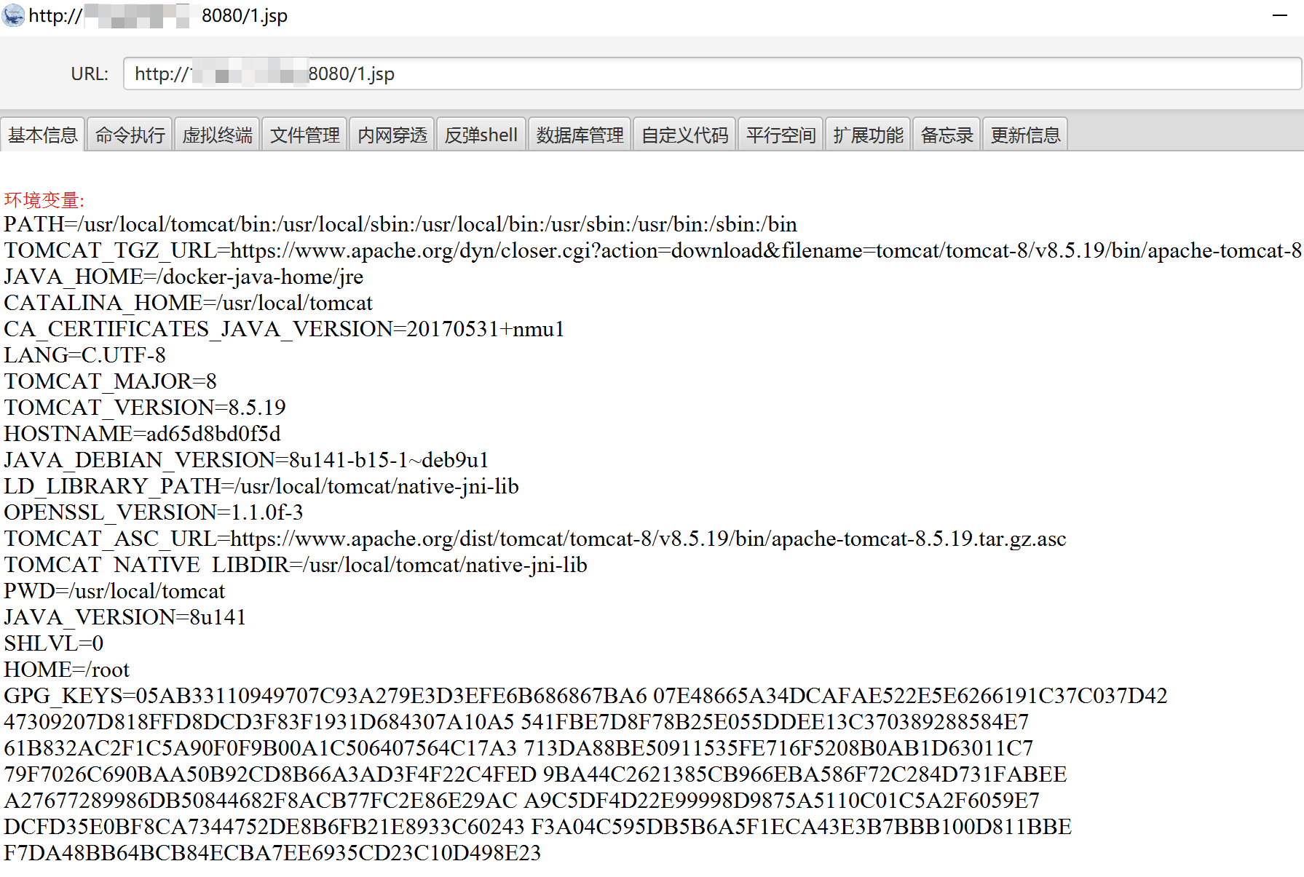Click the TOMCAT_VERSION=8.5.19 line

(x=145, y=408)
